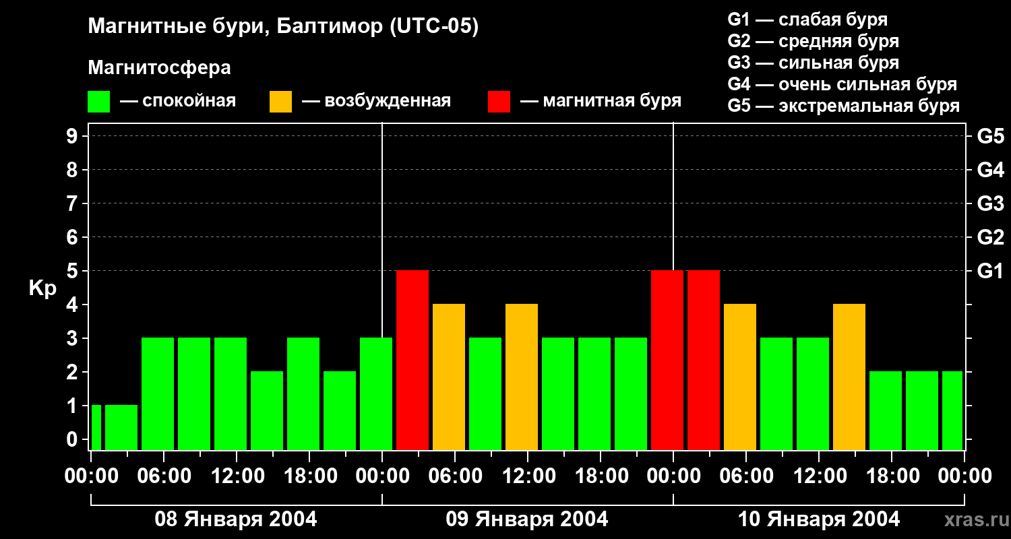Click the legend label — магнитная буря
The height and width of the screenshot is (539, 1011).
(x=601, y=101)
